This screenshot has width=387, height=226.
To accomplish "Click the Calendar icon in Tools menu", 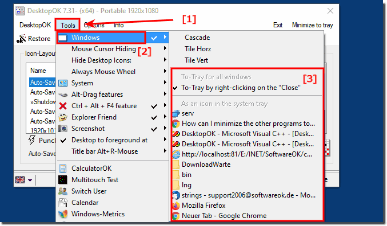I will tap(63, 203).
